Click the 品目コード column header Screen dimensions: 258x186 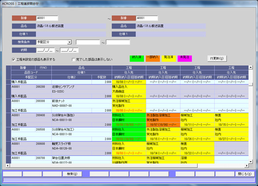tap(31, 72)
